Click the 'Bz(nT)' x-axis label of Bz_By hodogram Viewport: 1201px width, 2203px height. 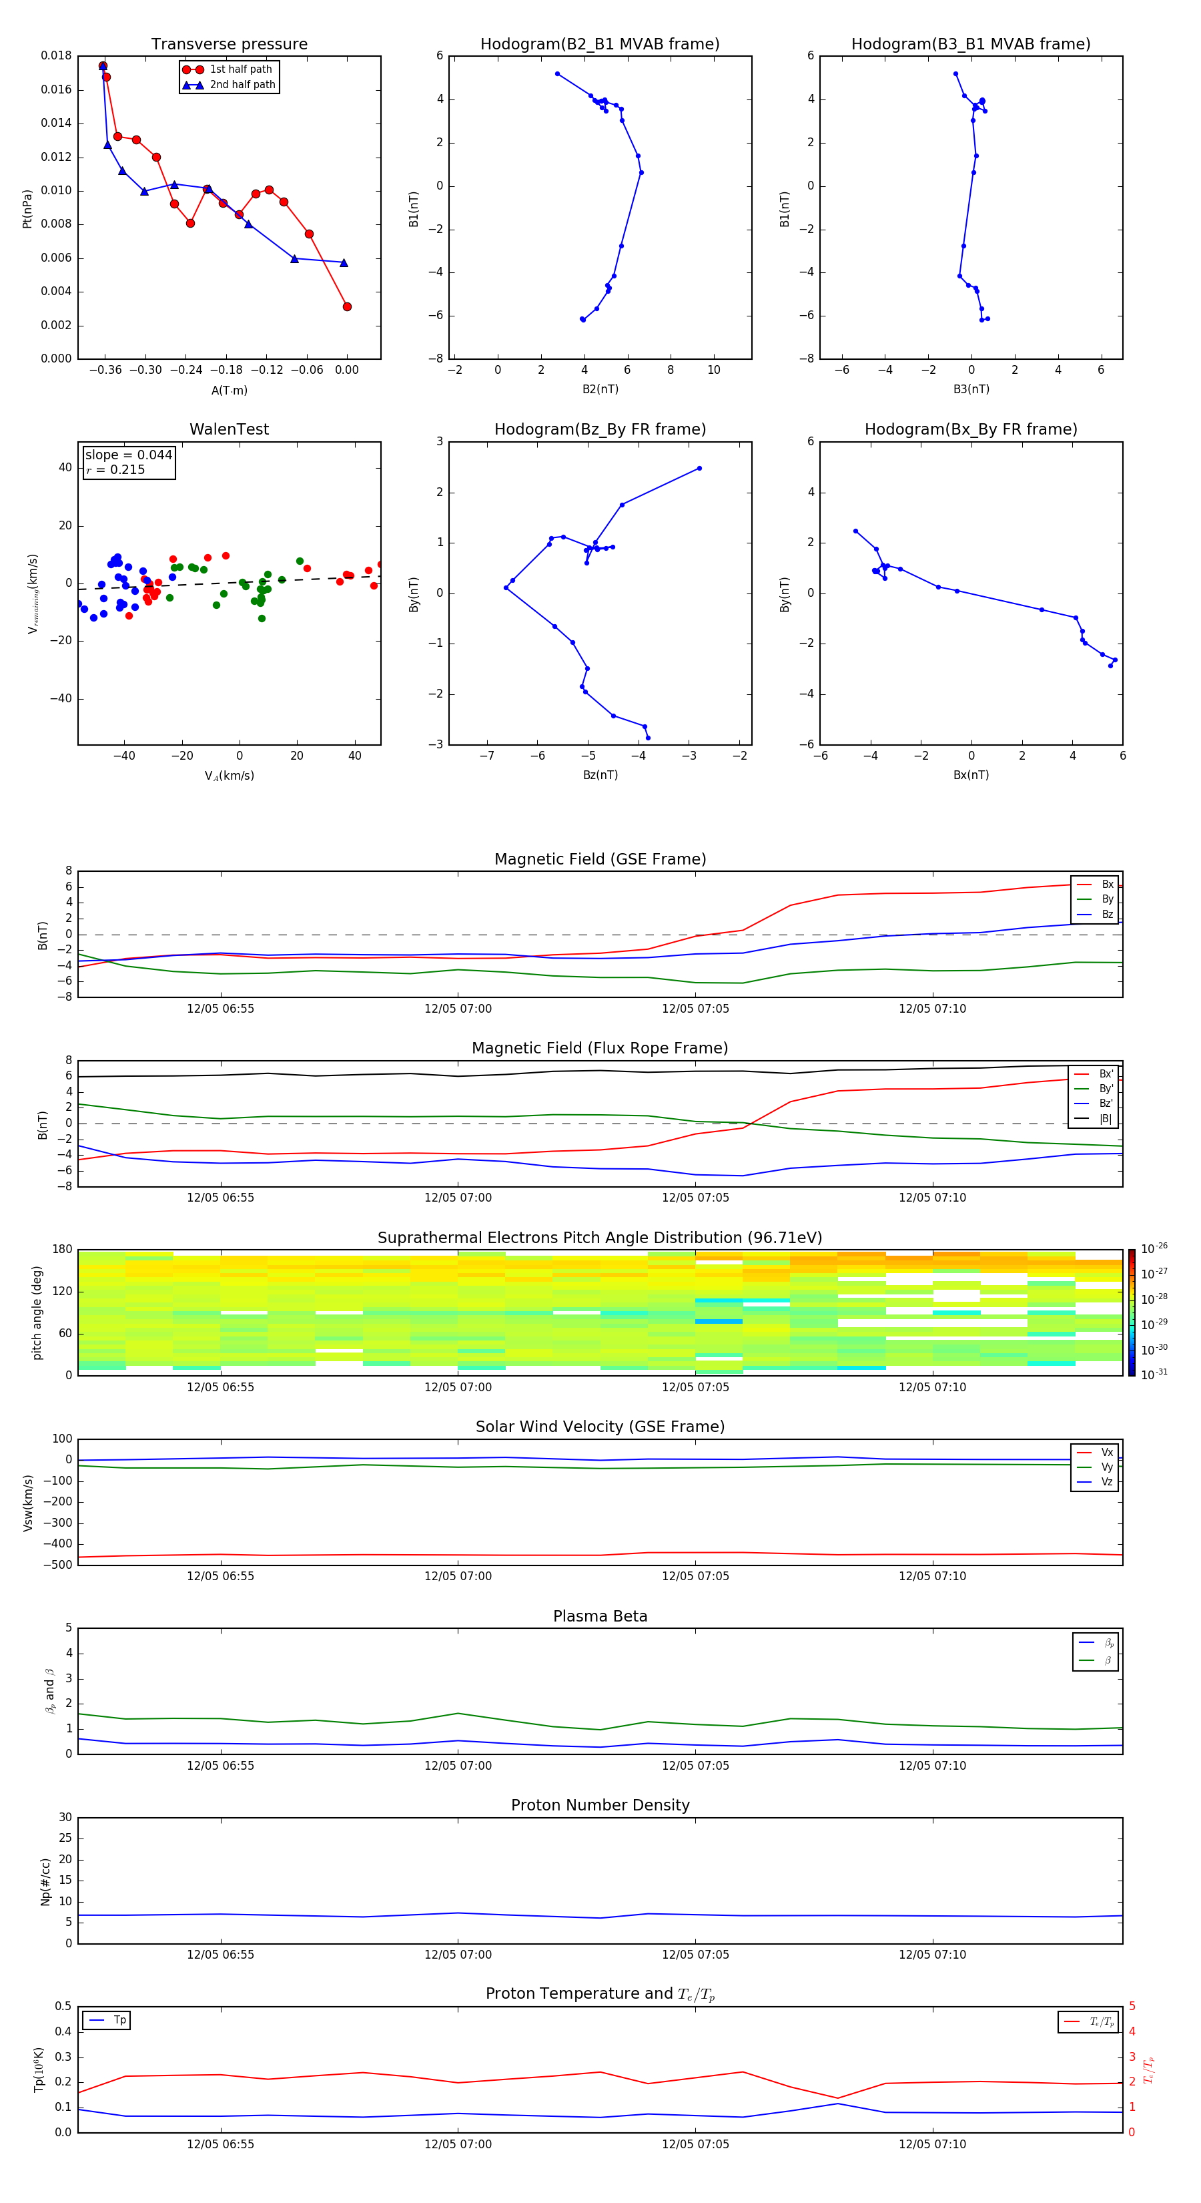[600, 775]
